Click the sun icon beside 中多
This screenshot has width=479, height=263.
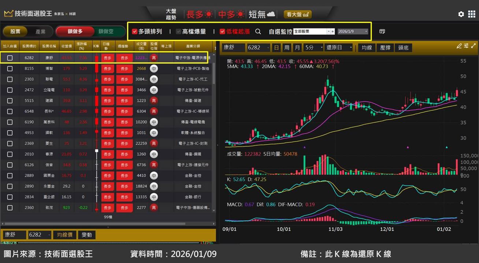click(x=241, y=14)
